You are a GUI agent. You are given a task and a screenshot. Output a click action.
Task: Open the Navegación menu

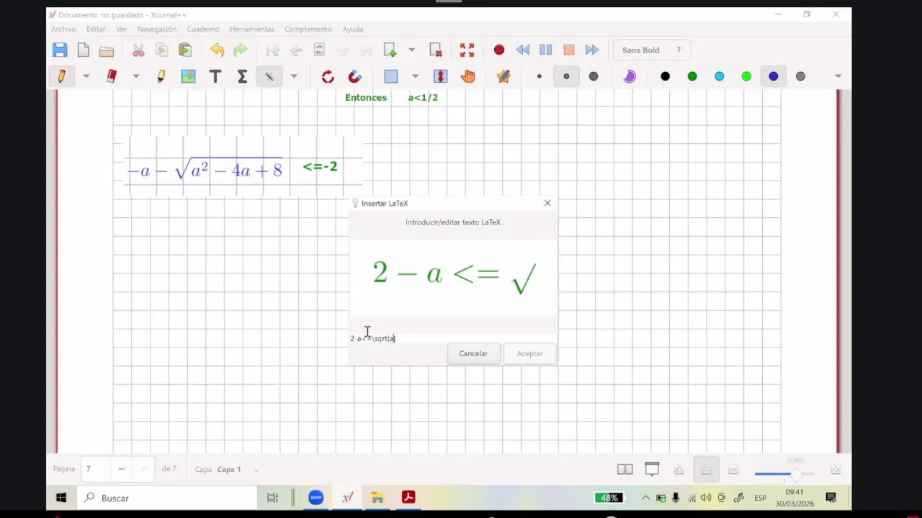point(157,29)
